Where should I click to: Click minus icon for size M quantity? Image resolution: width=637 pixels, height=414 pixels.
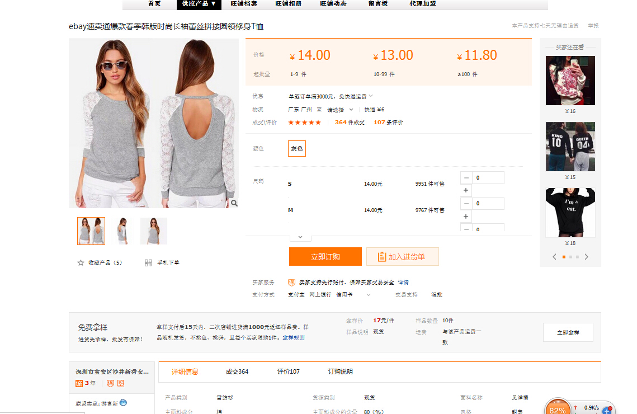click(x=466, y=204)
